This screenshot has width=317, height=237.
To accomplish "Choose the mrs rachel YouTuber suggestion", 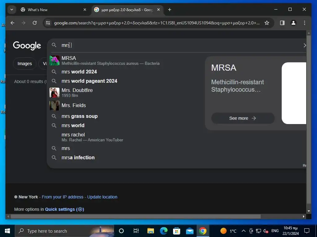I will pos(125,137).
